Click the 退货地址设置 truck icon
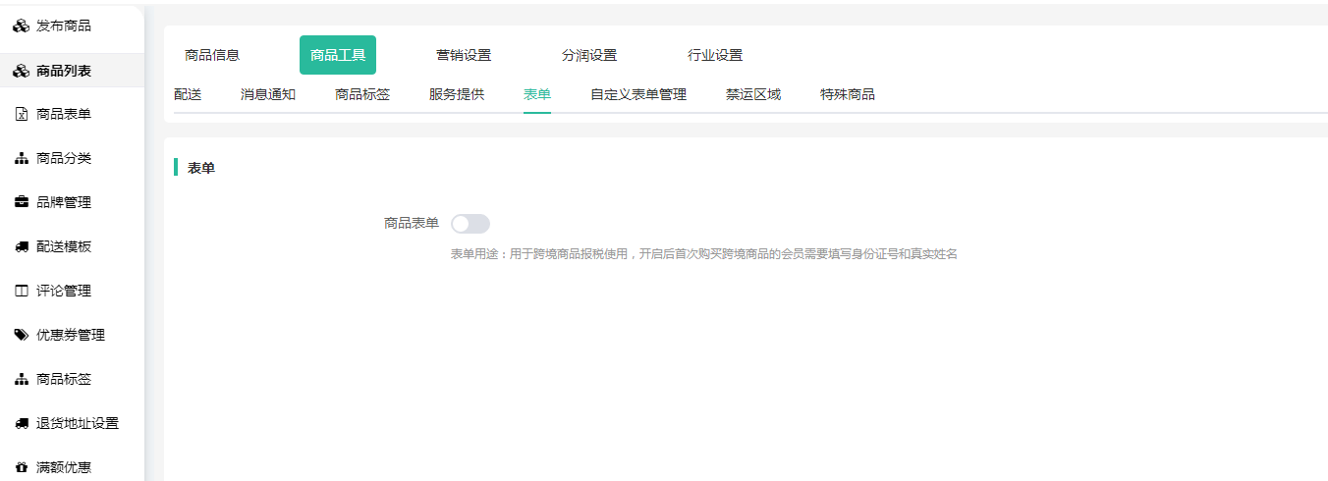 (x=22, y=424)
